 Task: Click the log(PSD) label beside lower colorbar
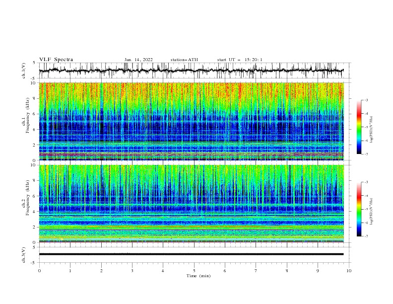click(372, 212)
